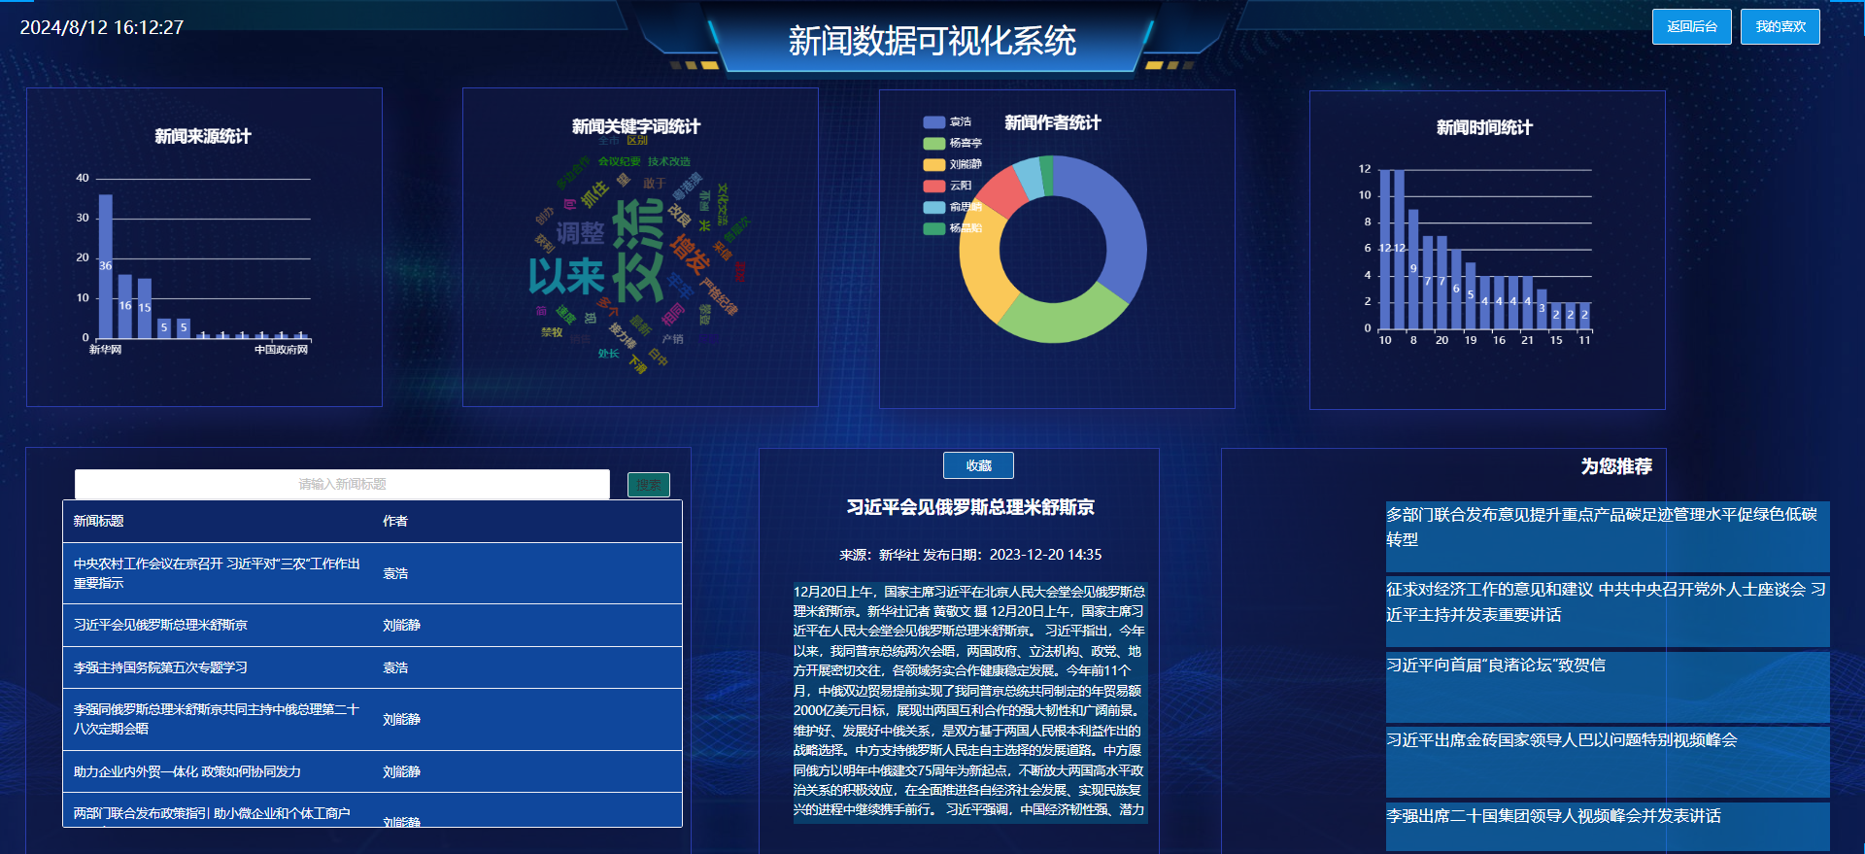1865x854 pixels.
Task: Focus the 请输入新闻标题 search field
Action: click(x=342, y=484)
